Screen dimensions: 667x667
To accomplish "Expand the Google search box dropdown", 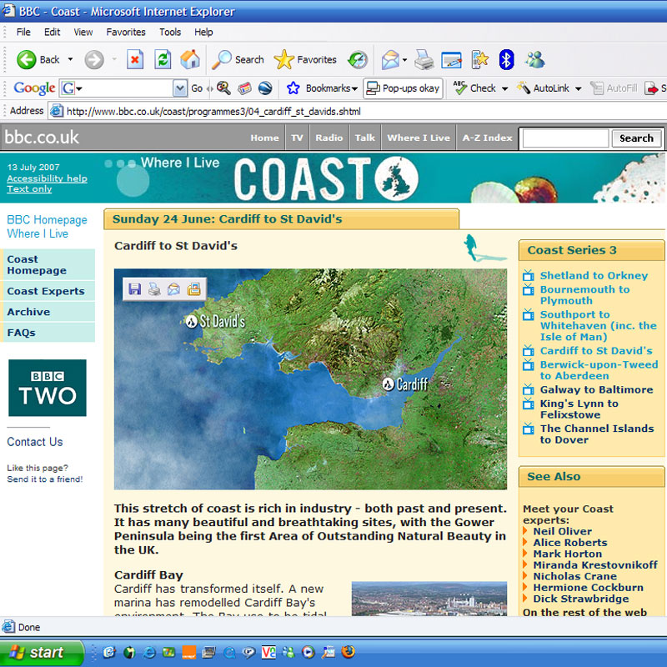I will point(180,88).
